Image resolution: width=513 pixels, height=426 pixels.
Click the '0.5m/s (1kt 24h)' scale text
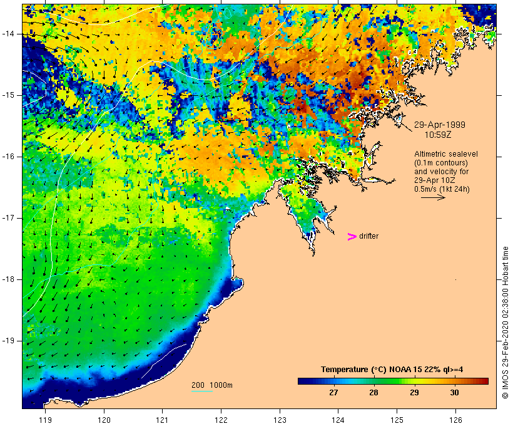click(442, 189)
